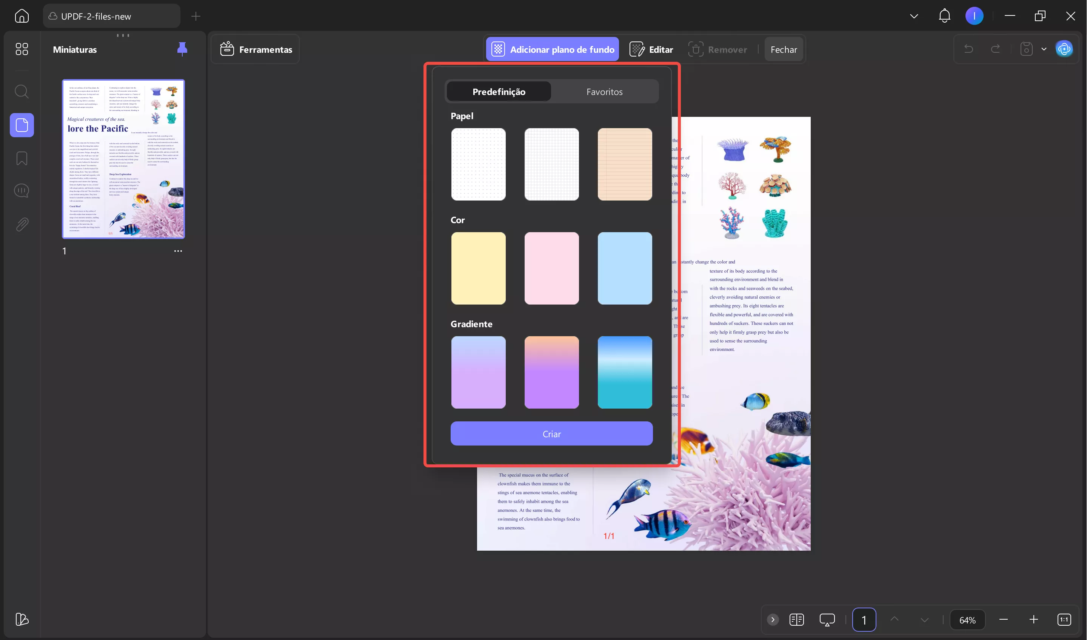Open the UPDF AI assistant icon
Screen dimensions: 1087x640
click(x=1064, y=49)
